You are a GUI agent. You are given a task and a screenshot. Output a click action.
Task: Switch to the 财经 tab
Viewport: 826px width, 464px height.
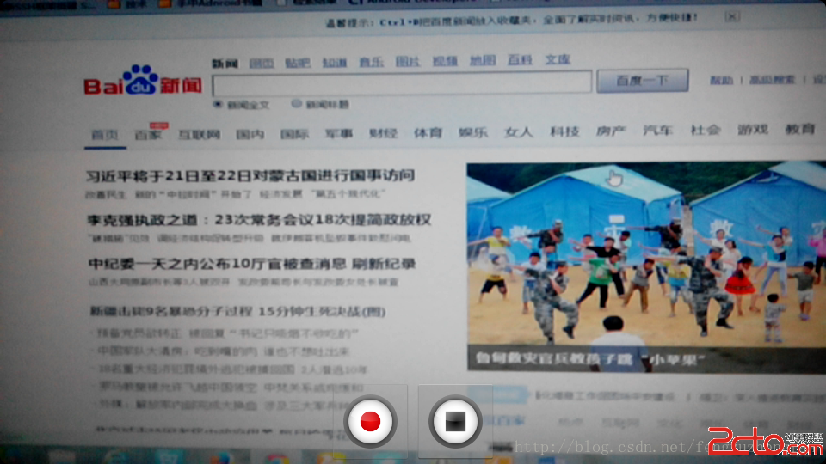pos(383,133)
